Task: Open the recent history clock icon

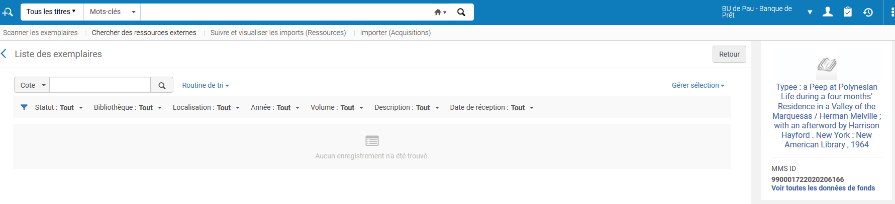Action: coord(868,12)
